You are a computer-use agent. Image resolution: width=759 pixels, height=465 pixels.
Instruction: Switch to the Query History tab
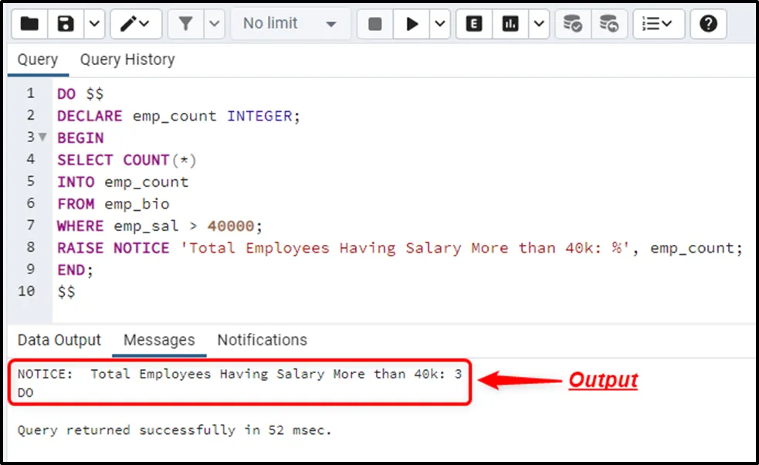pos(127,59)
